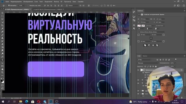This screenshot has width=186, height=104.
Task: Open the History panel icon in side dock
Action: pyautogui.click(x=134, y=12)
